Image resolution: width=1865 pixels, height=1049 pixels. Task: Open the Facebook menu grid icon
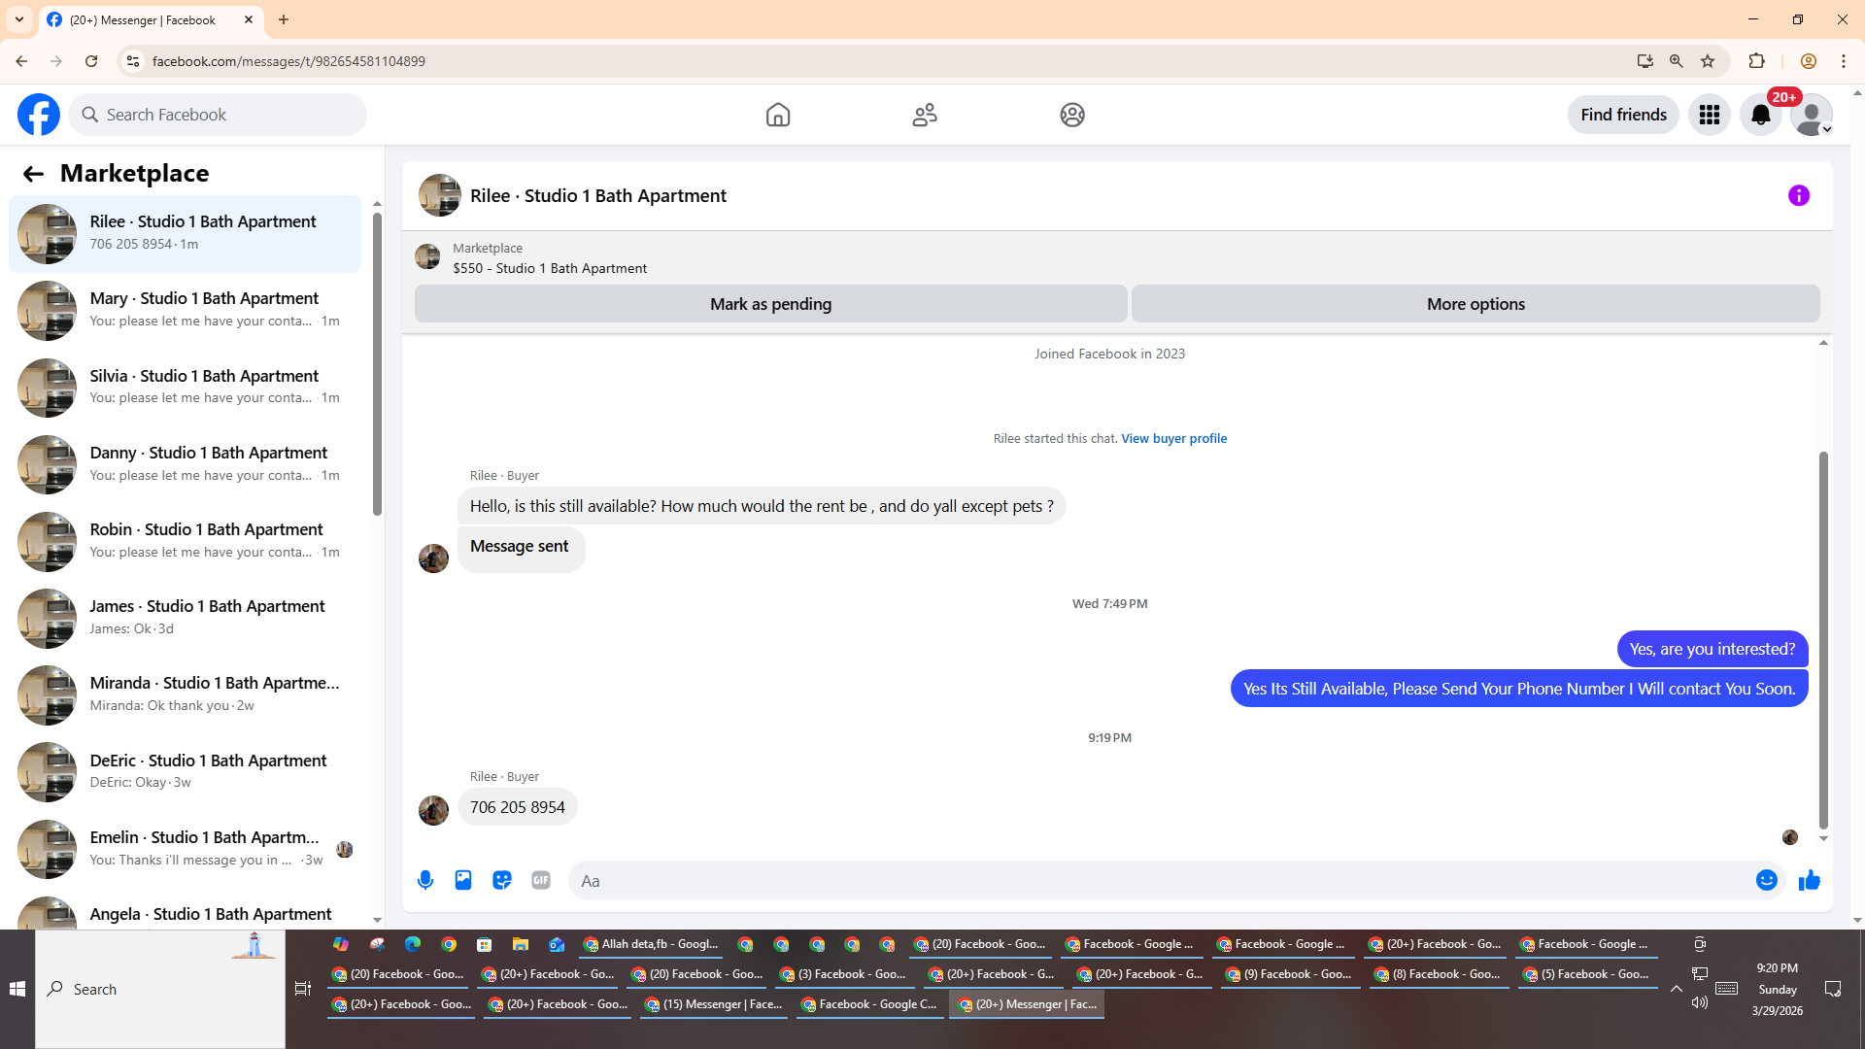click(1710, 115)
